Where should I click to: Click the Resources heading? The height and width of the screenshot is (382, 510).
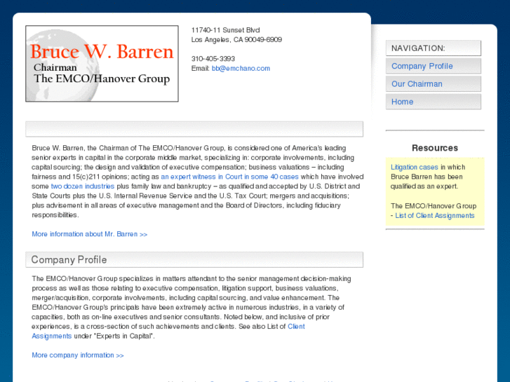tap(435, 148)
